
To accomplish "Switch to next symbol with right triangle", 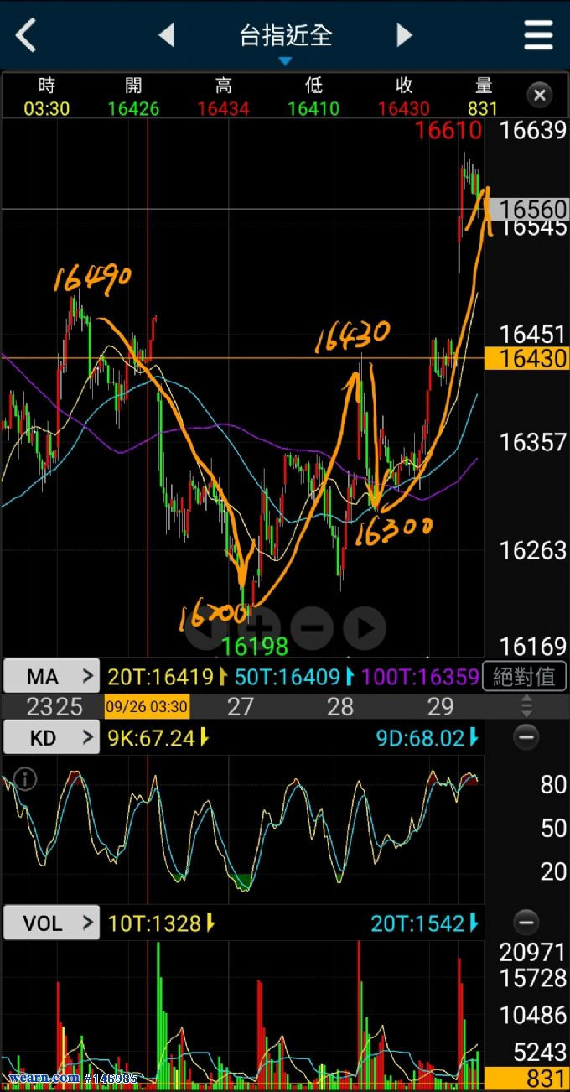I will (x=404, y=35).
